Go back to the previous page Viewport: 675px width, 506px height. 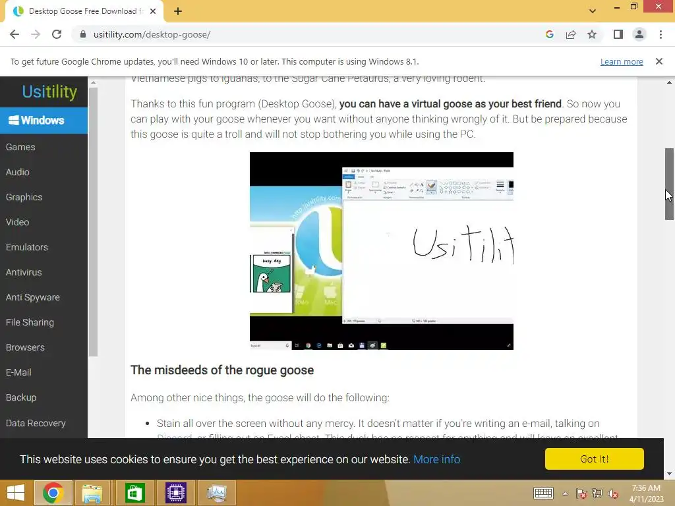(15, 34)
